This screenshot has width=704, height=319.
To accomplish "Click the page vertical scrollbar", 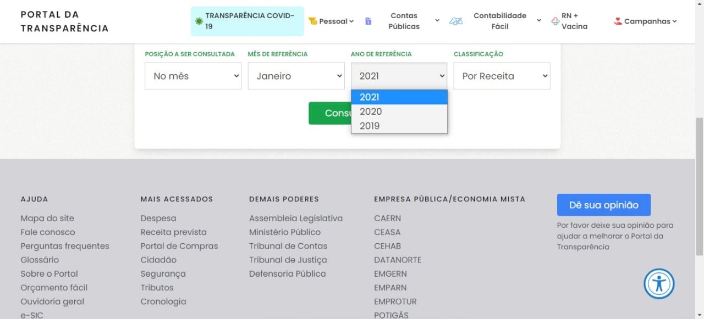I will pyautogui.click(x=700, y=187).
